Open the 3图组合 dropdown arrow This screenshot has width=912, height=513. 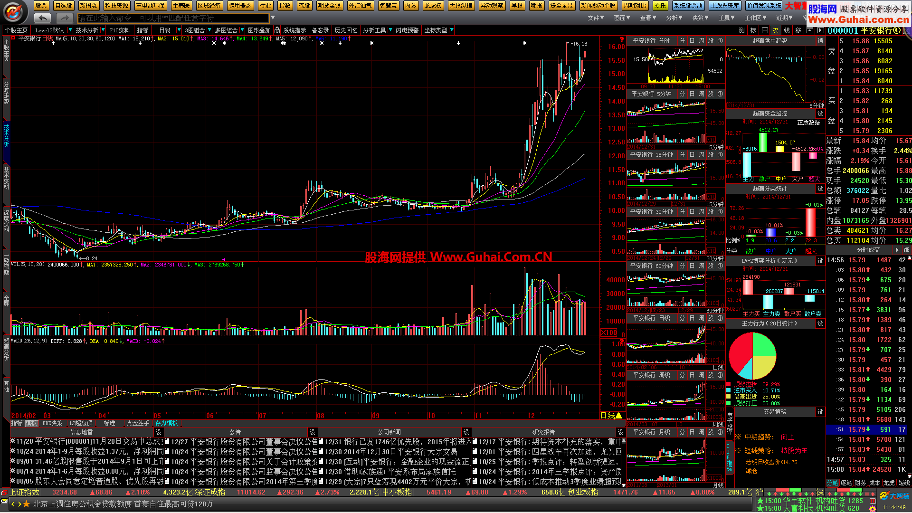point(209,30)
